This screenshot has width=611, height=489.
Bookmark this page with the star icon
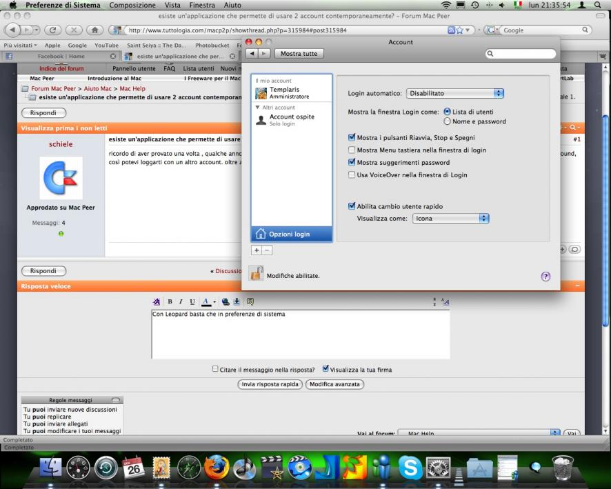pos(460,30)
